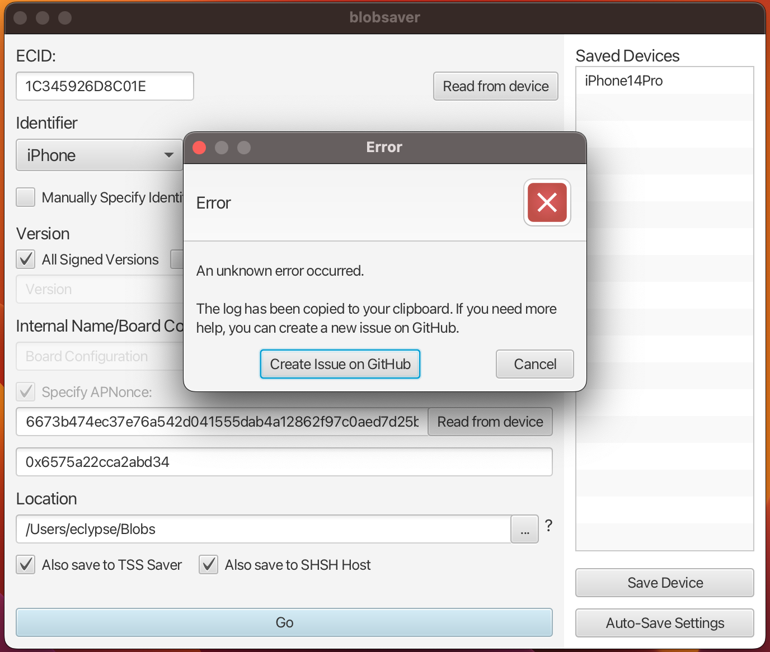The image size is (770, 652).
Task: Open the iPhone Identifier dropdown
Action: pyautogui.click(x=99, y=155)
